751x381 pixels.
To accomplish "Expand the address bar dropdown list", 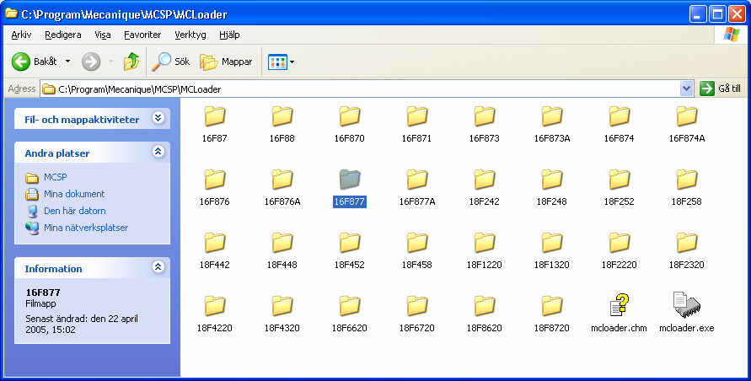I will pos(686,89).
